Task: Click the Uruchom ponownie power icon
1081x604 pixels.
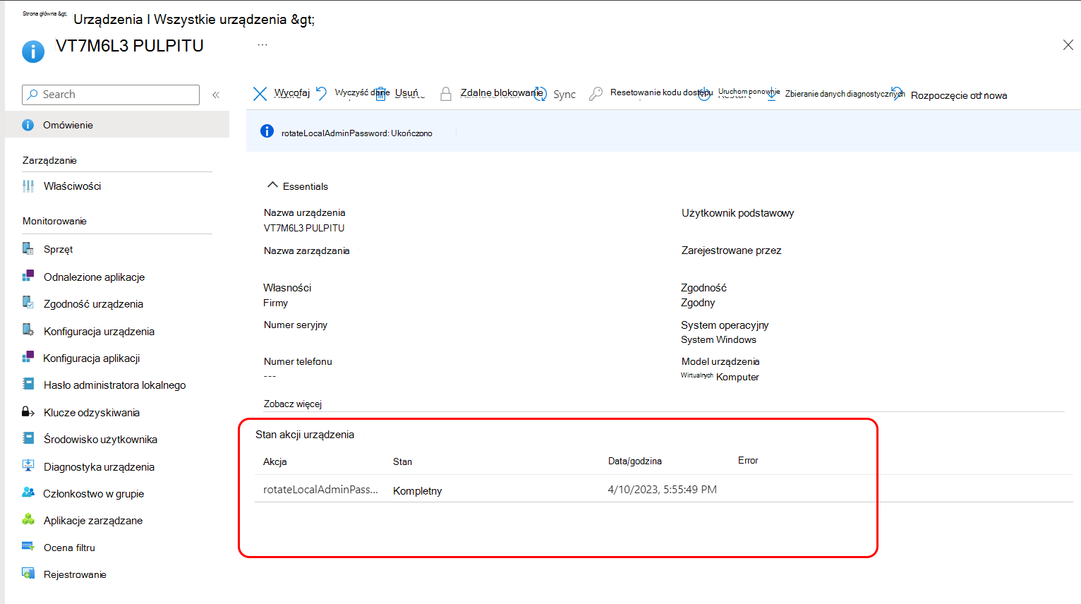Action: coord(704,94)
